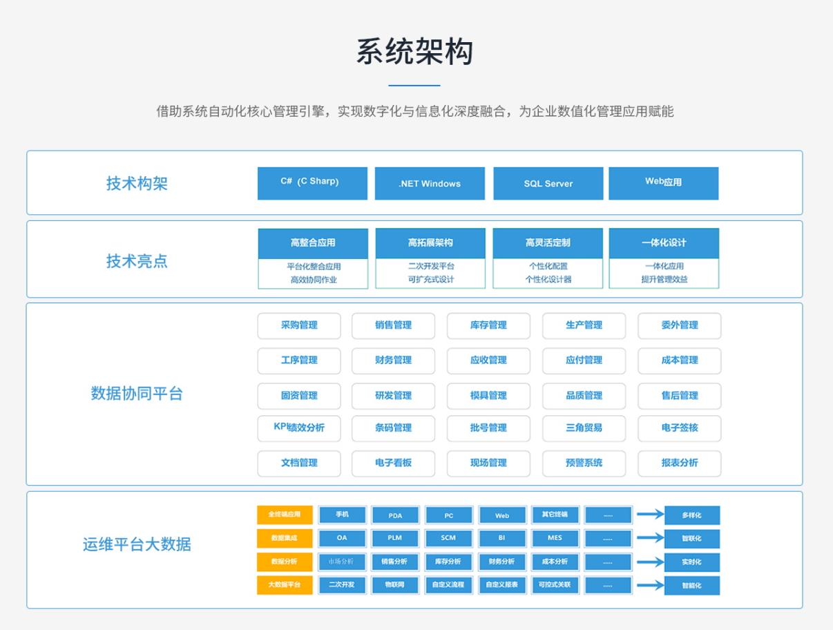Open the 现场管理 module
Image resolution: width=833 pixels, height=630 pixels.
point(489,464)
